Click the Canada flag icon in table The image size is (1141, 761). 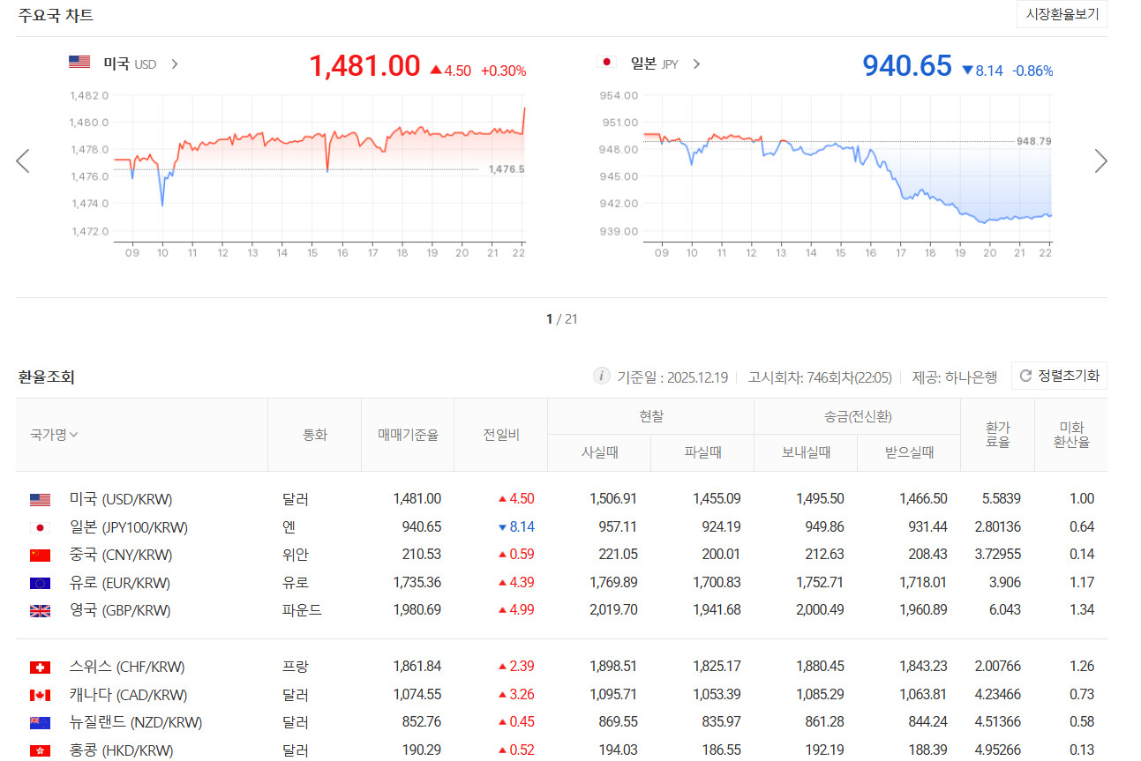coord(40,695)
